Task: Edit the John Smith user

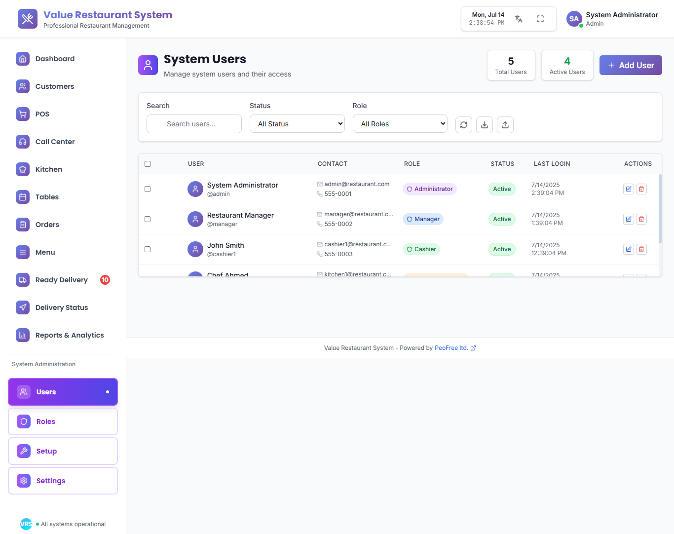Action: point(629,249)
